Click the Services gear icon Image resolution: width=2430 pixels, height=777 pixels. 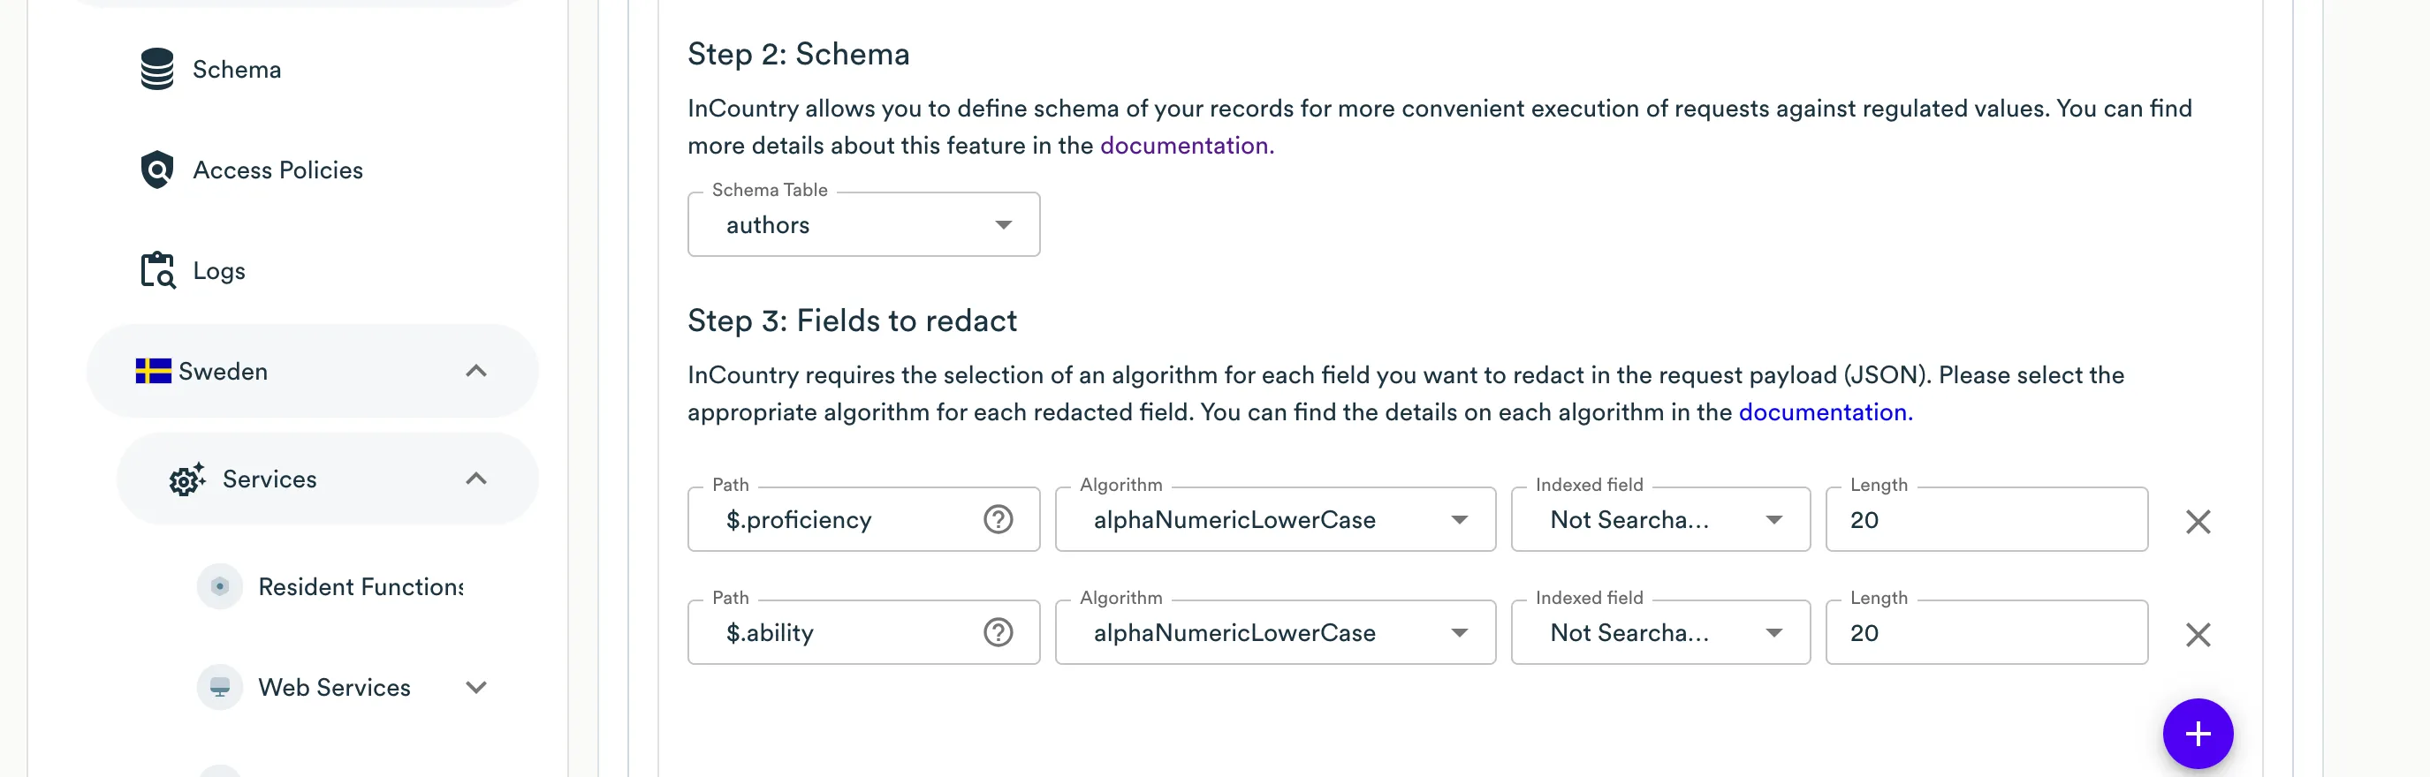186,479
